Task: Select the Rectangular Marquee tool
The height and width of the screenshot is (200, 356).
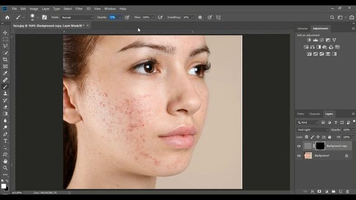Action: point(5,39)
